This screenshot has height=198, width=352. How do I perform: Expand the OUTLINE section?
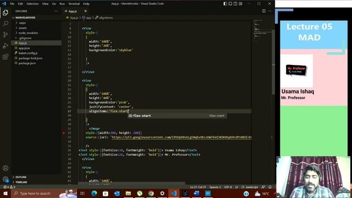coord(36,177)
